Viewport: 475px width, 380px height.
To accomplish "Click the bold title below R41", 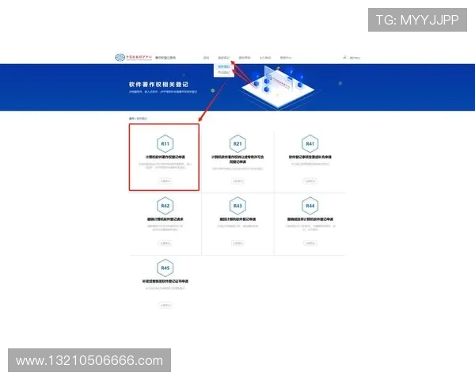I will pos(310,157).
